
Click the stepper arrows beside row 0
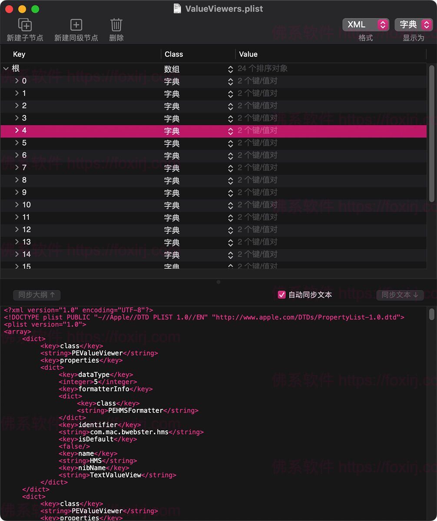[230, 81]
